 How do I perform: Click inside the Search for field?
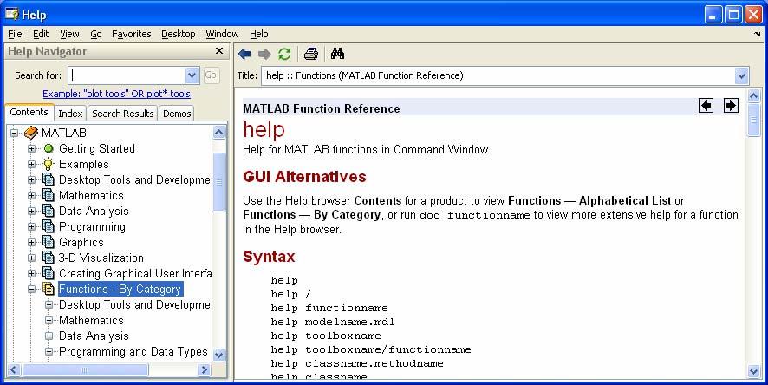point(127,75)
